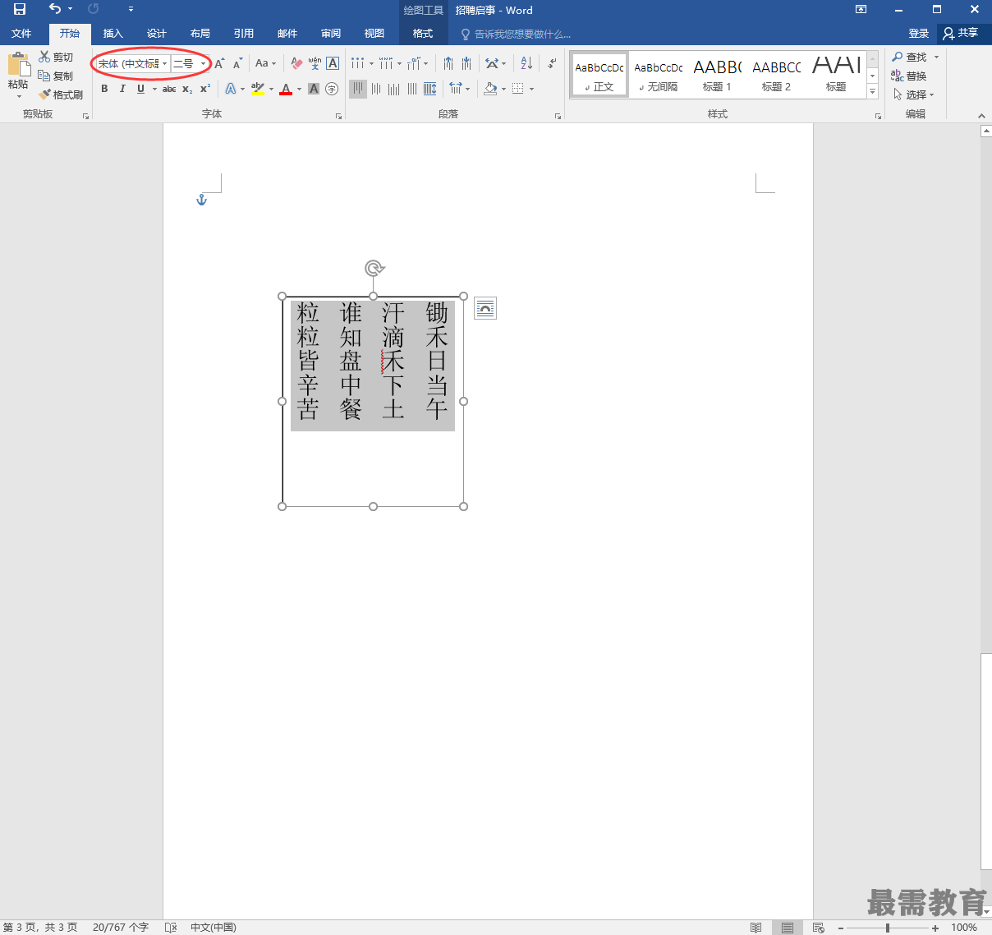This screenshot has width=992, height=935.
Task: Toggle the distributed justify alignment button
Action: point(430,89)
